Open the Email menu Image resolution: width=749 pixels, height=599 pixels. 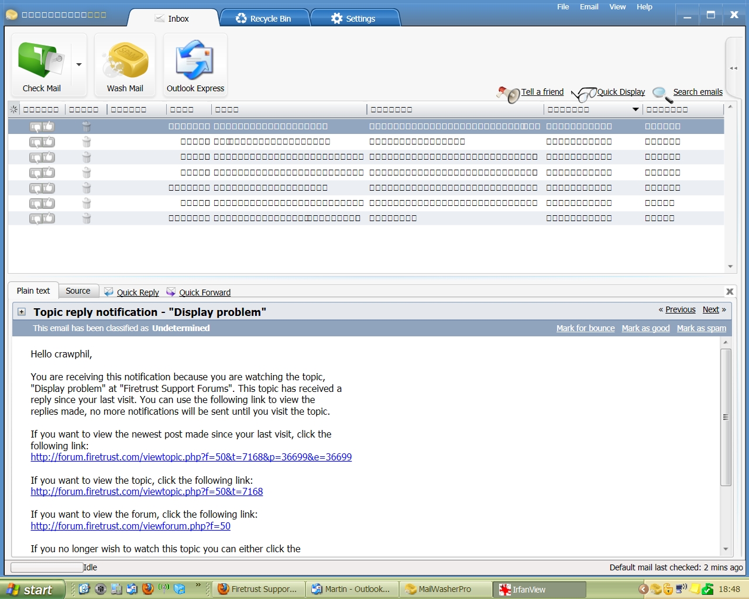[589, 6]
